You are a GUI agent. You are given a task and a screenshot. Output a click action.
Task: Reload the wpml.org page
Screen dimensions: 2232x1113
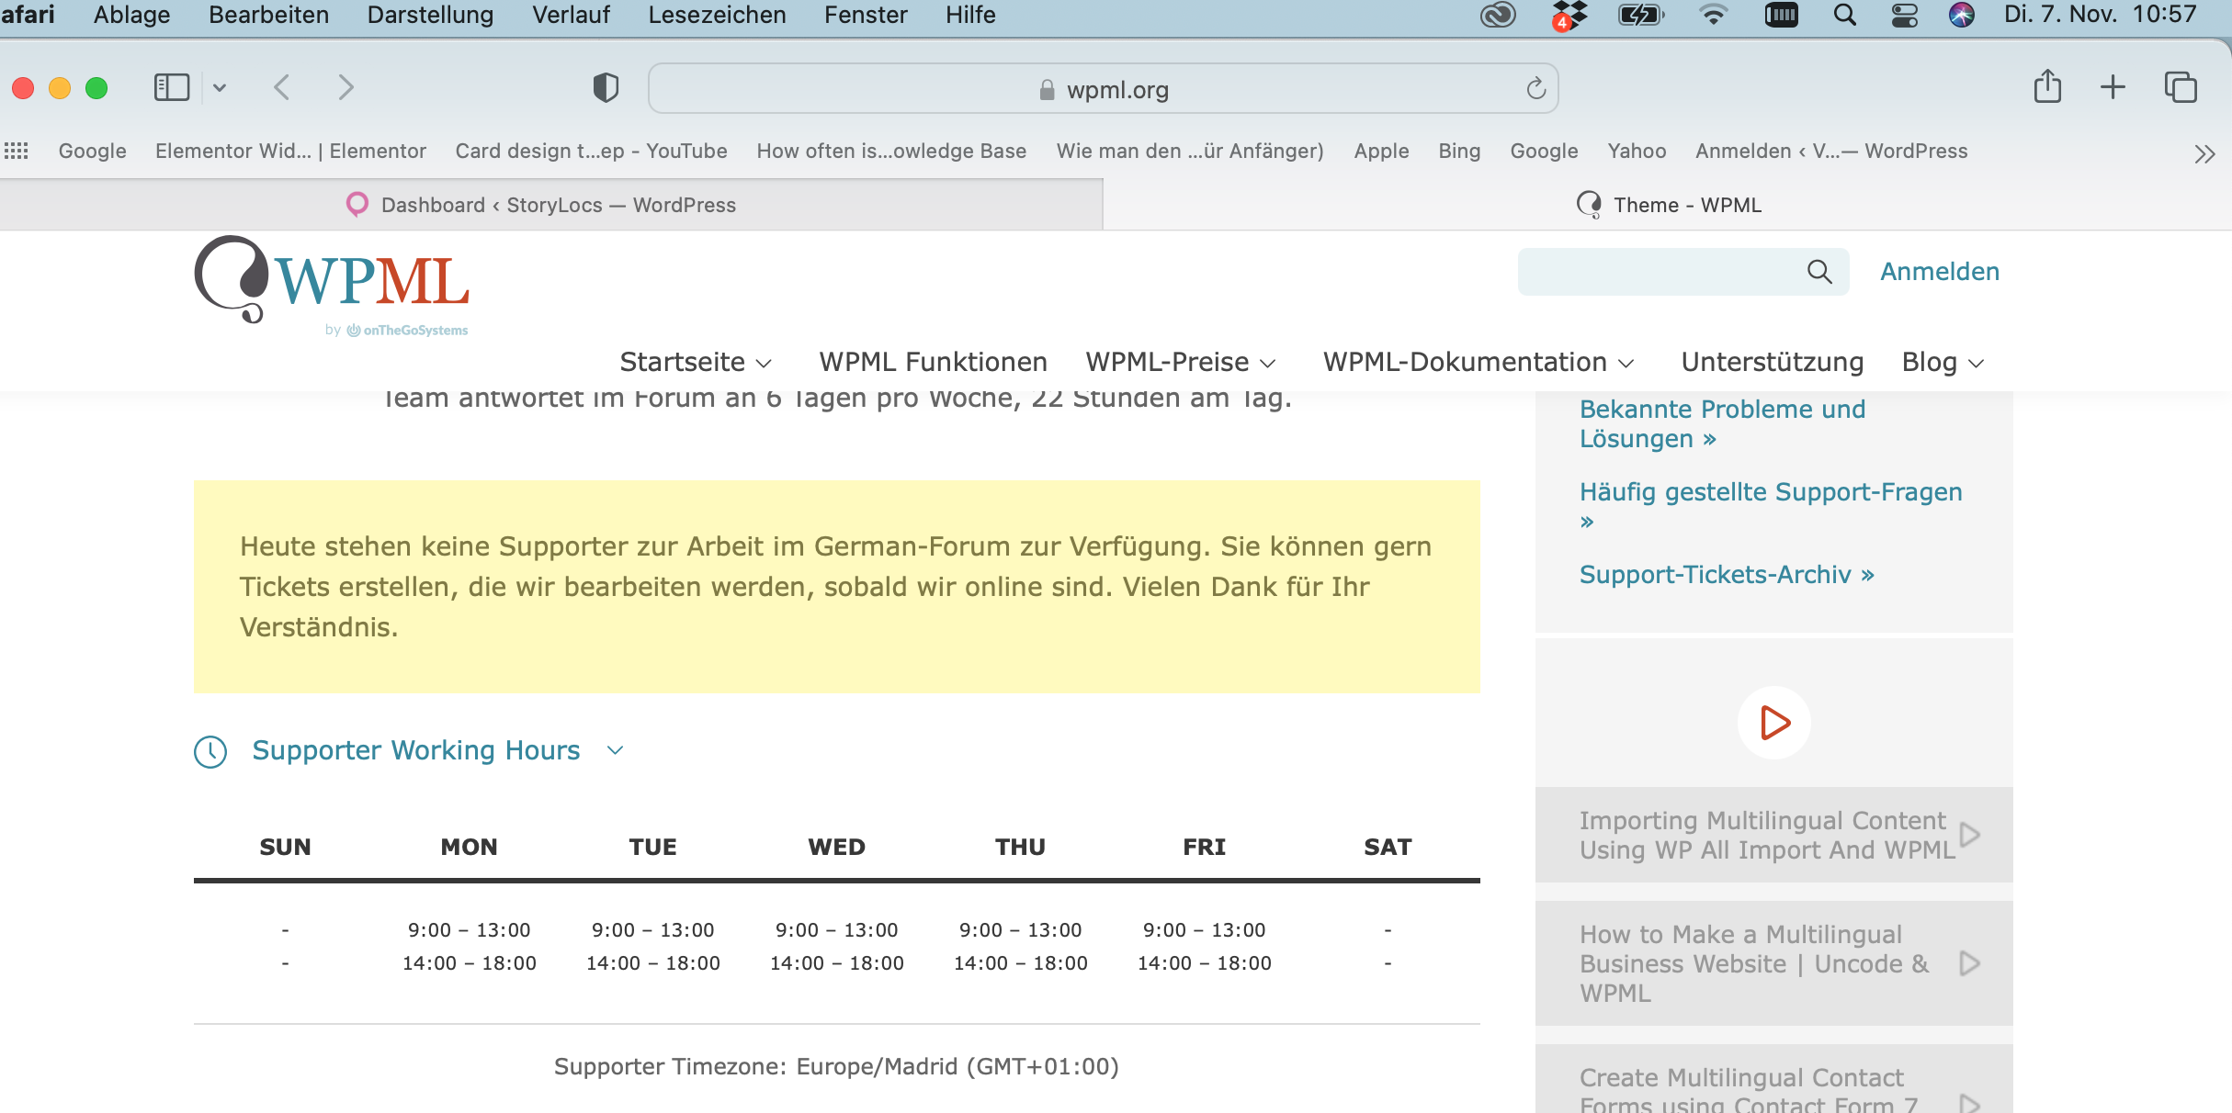click(1536, 89)
